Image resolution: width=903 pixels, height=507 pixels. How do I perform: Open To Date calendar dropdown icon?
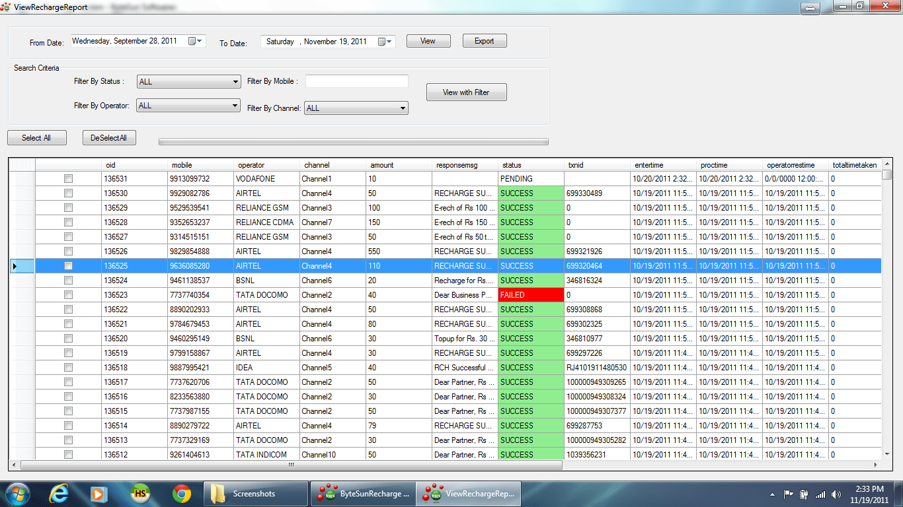click(386, 42)
